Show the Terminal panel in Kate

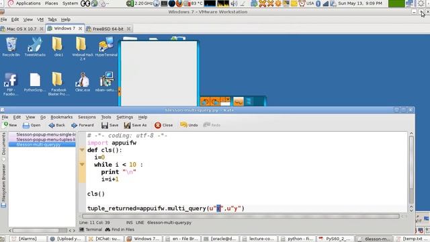91,229
